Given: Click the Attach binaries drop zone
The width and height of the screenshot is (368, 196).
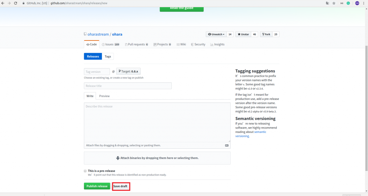Looking at the screenshot, I should [157, 158].
